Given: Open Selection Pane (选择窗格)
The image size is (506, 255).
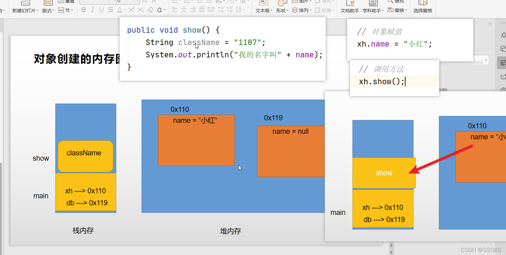Looking at the screenshot, I should (423, 10).
